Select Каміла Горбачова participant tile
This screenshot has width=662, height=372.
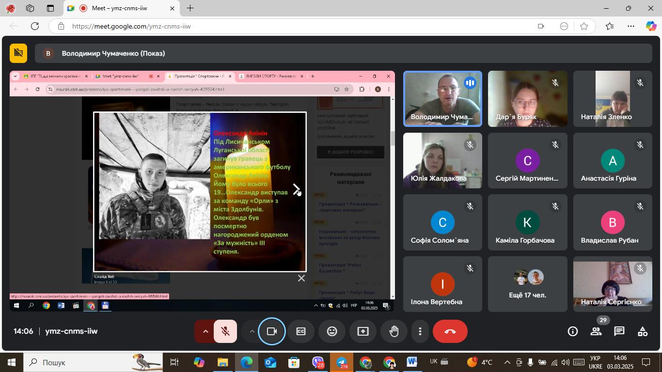point(528,222)
